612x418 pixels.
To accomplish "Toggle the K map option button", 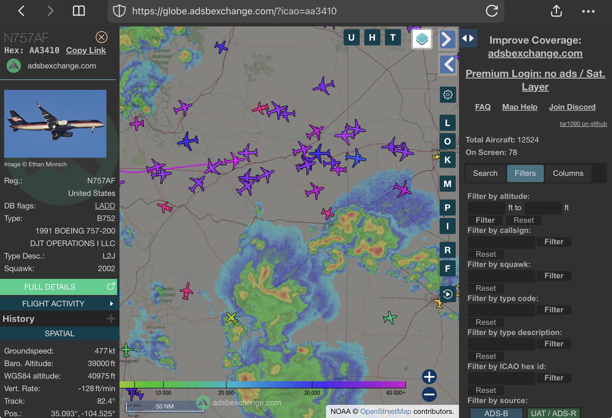I will [x=448, y=160].
